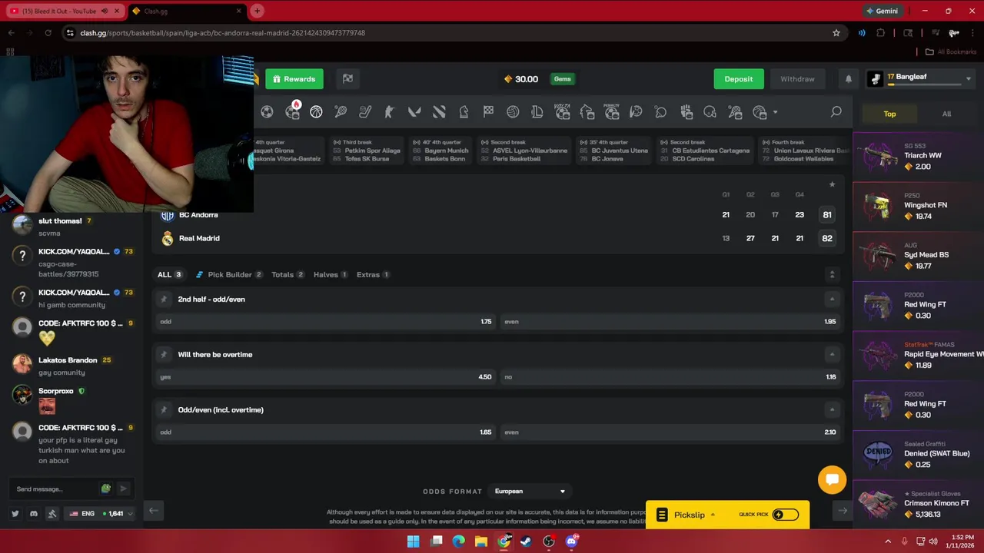Favorite the BC Andorra match with star
984x553 pixels.
tap(832, 184)
